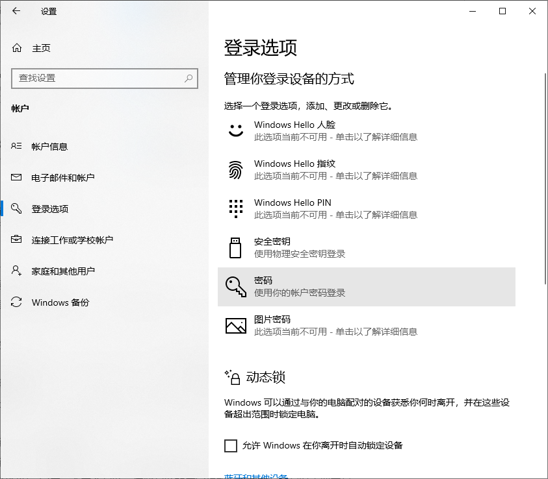Go back using the back arrow

click(x=14, y=11)
